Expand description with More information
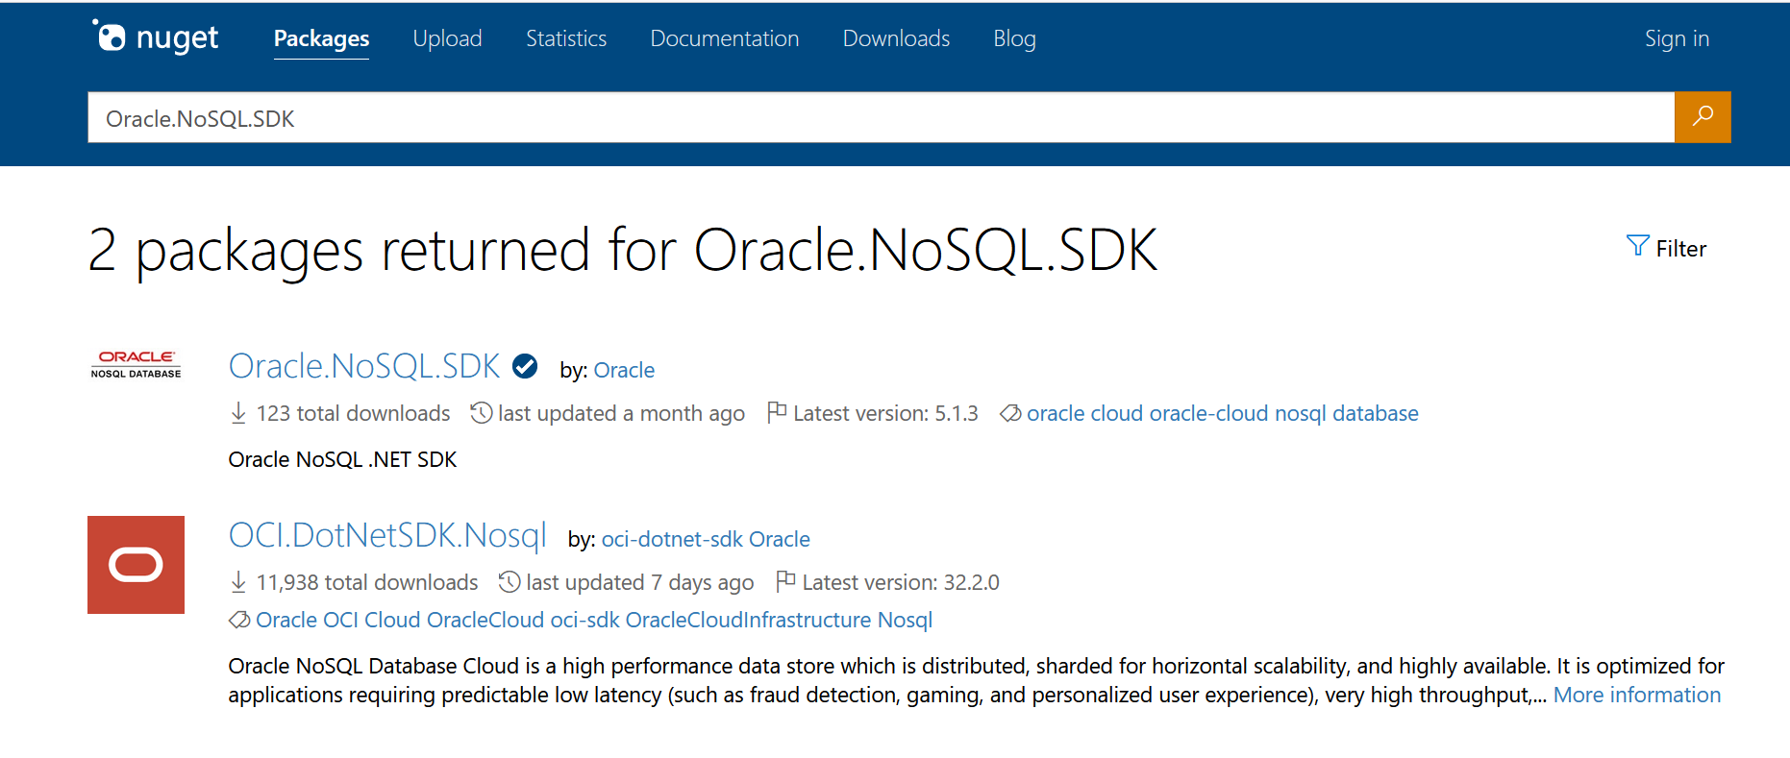 (1636, 695)
